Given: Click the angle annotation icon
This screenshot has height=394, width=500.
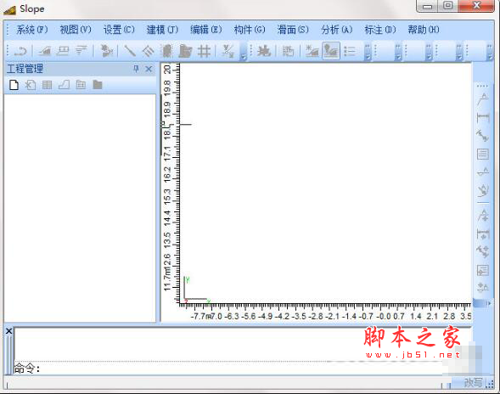Looking at the screenshot, I should [x=483, y=190].
